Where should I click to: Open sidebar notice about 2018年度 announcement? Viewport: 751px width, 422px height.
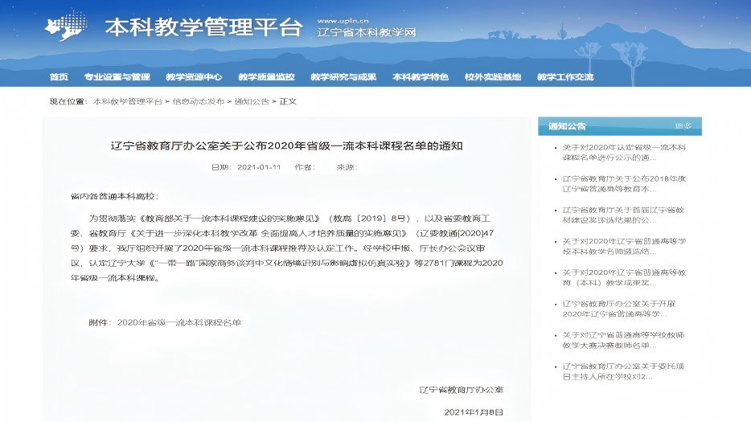(x=624, y=184)
